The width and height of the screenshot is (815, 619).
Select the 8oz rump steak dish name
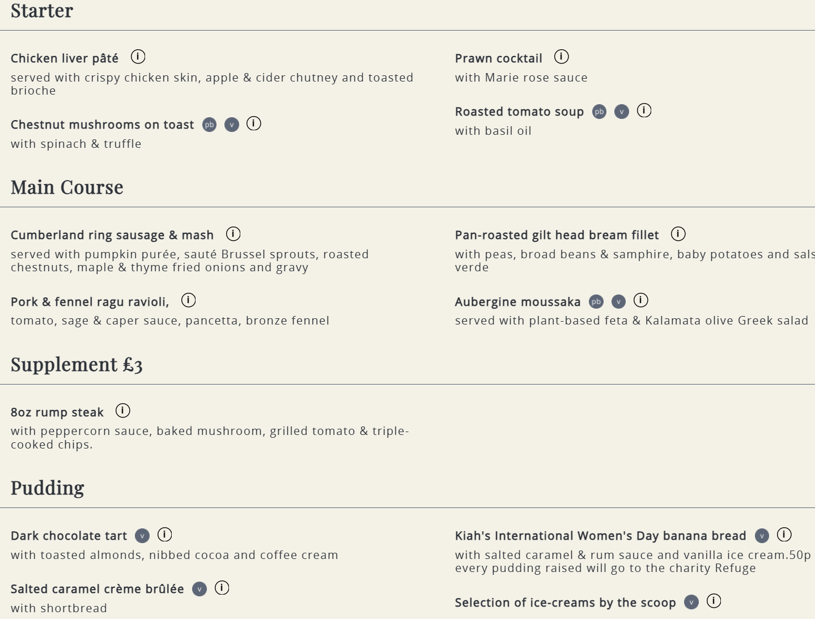click(57, 412)
